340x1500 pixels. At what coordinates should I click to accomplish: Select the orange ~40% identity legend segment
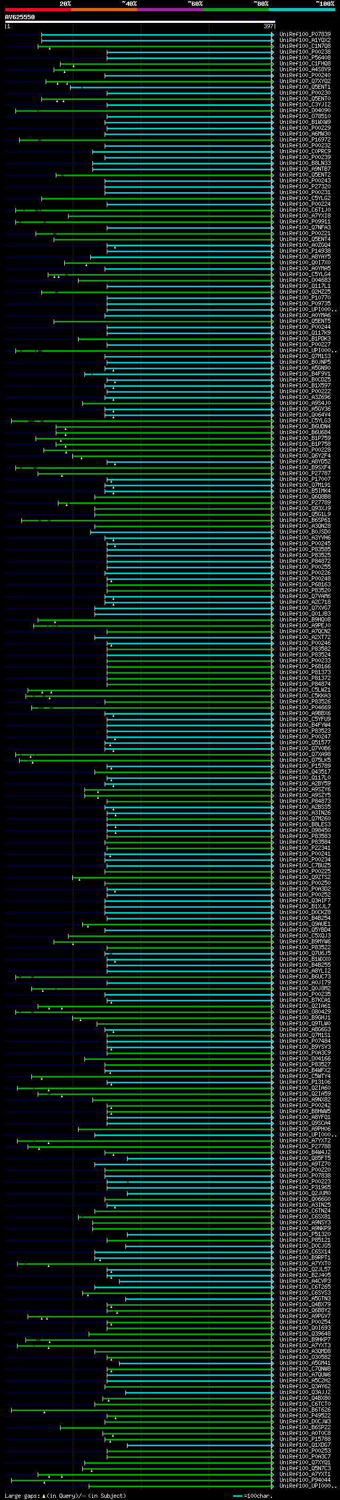coord(104,10)
